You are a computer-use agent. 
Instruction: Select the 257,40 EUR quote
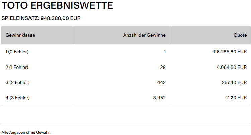point(234,82)
